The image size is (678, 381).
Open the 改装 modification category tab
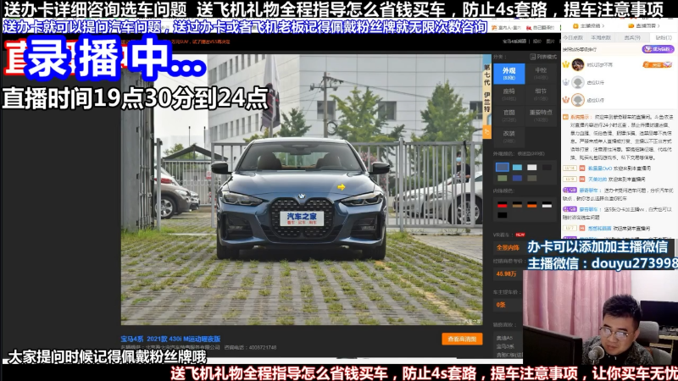point(509,136)
